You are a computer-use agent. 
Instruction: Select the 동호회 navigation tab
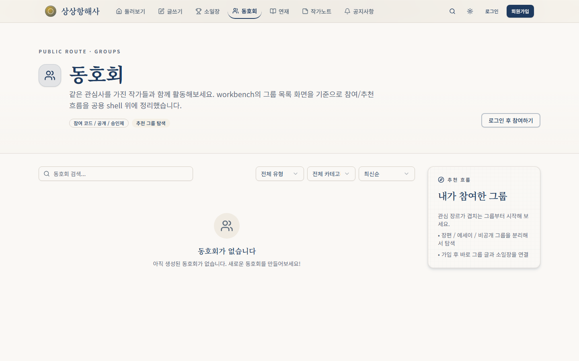[244, 11]
